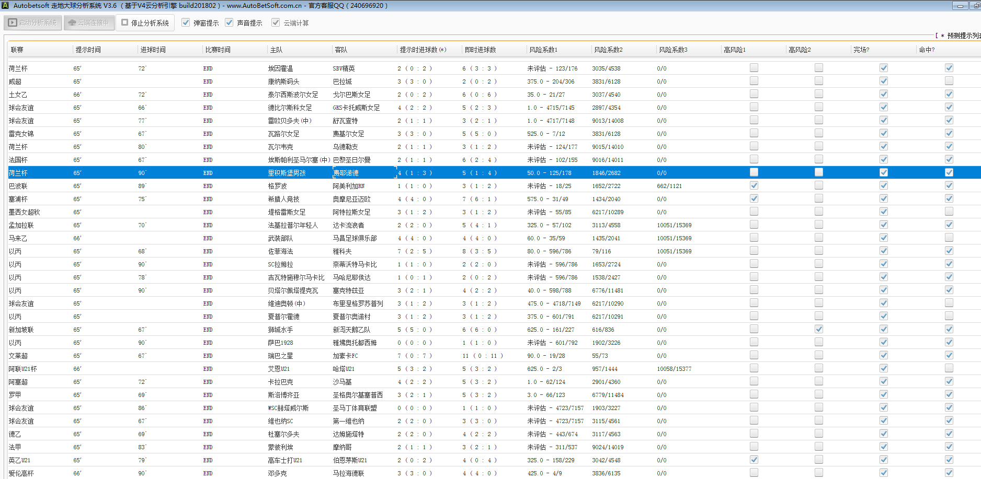
Task: Select the 埃因霍温 row in 荷兰杯
Action: point(280,68)
